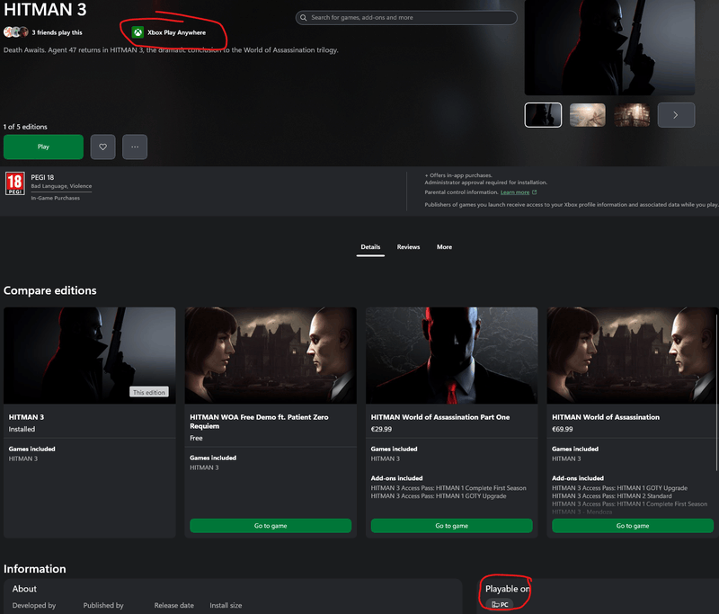Click the HITMAN 3 page title
Image resolution: width=719 pixels, height=614 pixels.
pos(45,9)
